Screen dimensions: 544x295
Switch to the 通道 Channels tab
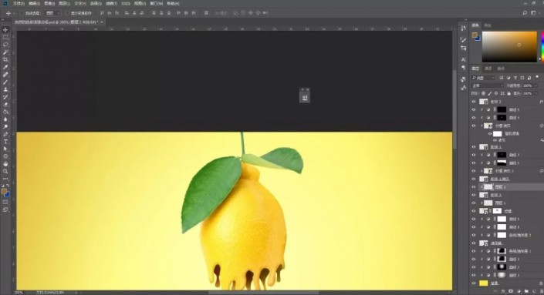tap(488, 69)
